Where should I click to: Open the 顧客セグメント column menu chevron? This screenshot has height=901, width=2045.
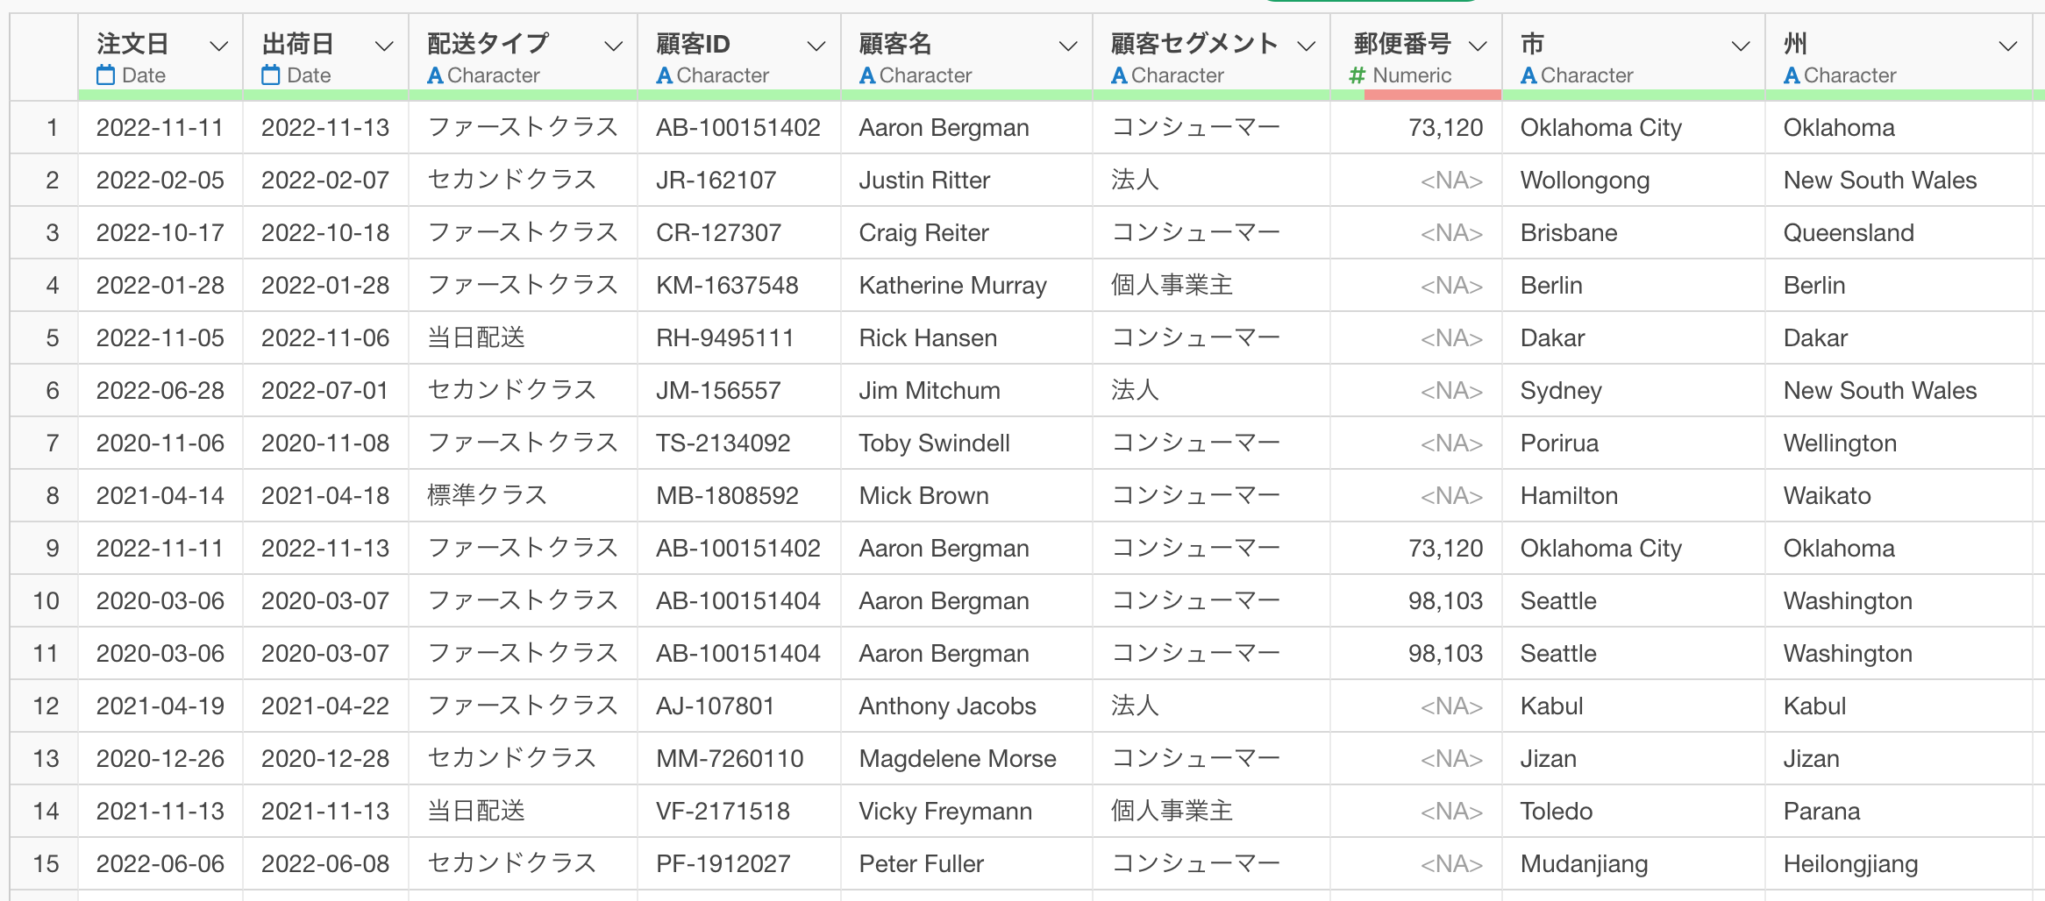click(x=1306, y=46)
